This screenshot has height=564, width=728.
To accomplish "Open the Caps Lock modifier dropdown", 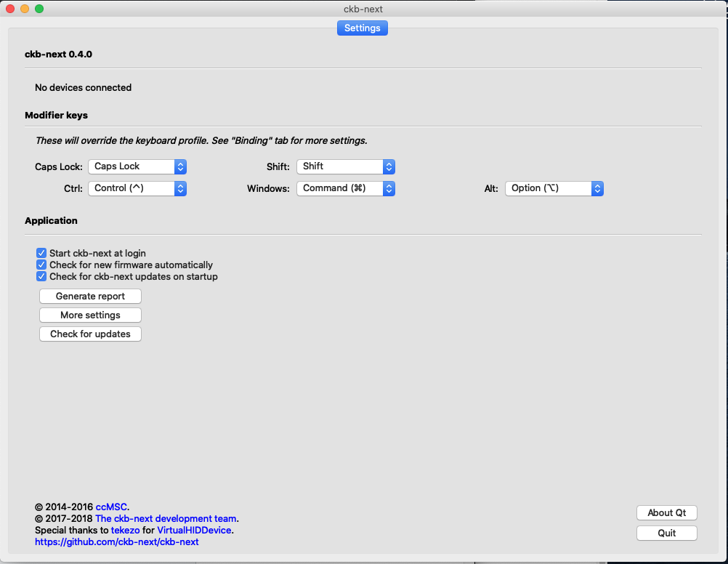I will (137, 166).
